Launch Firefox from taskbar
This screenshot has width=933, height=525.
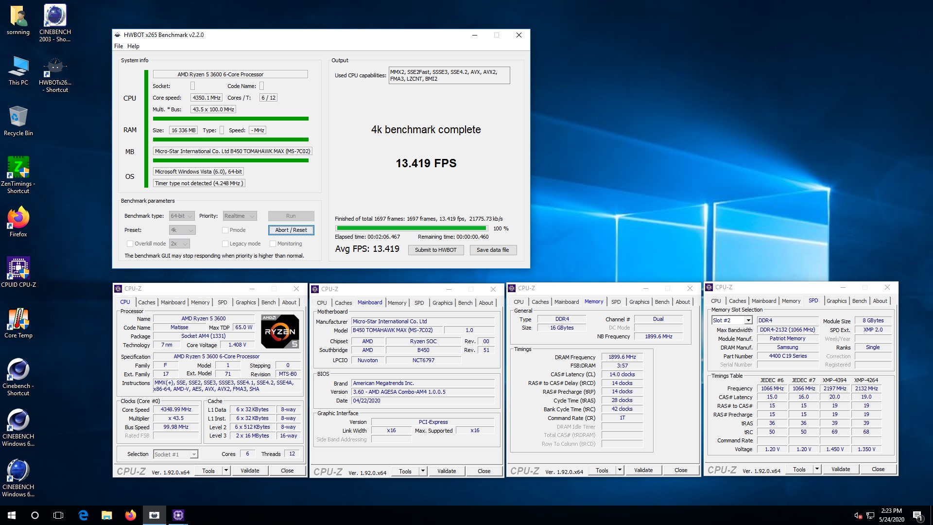(130, 515)
